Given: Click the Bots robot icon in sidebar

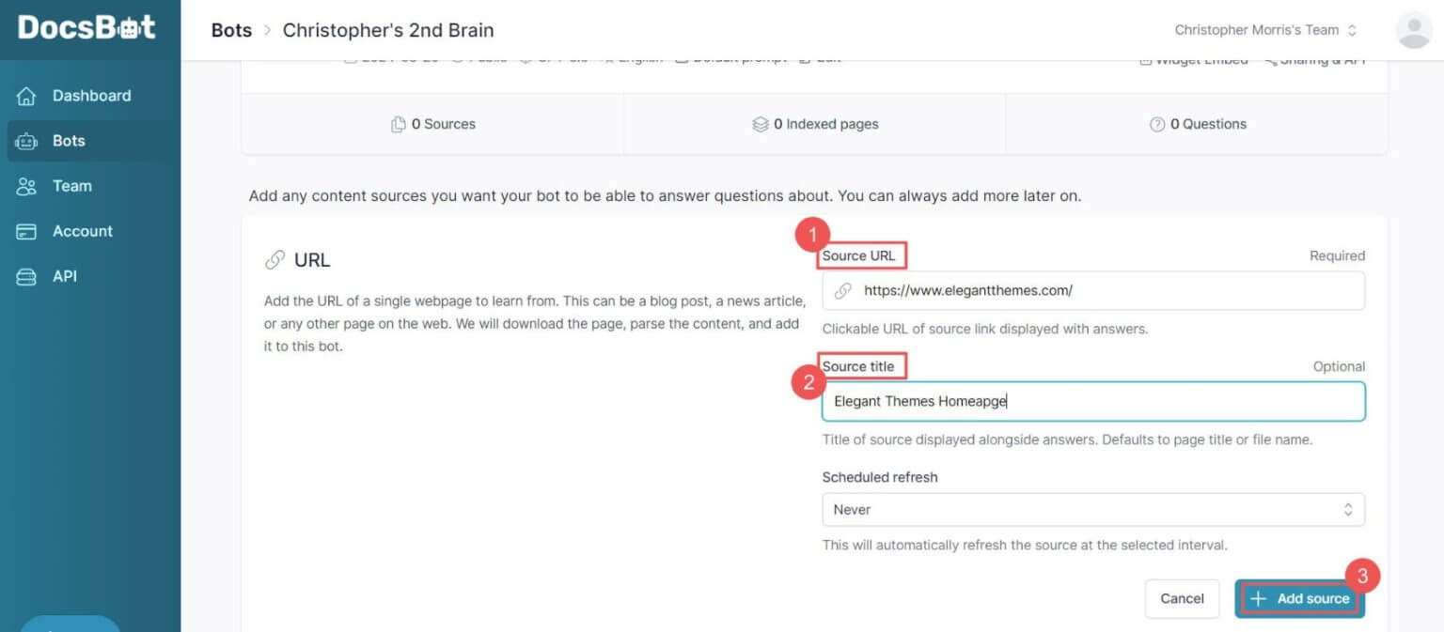Looking at the screenshot, I should tap(26, 141).
